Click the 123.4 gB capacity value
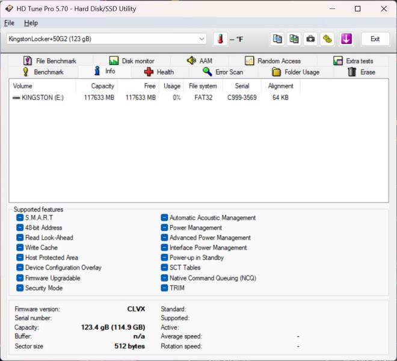Screen dimensions: 397x361 pos(113,327)
